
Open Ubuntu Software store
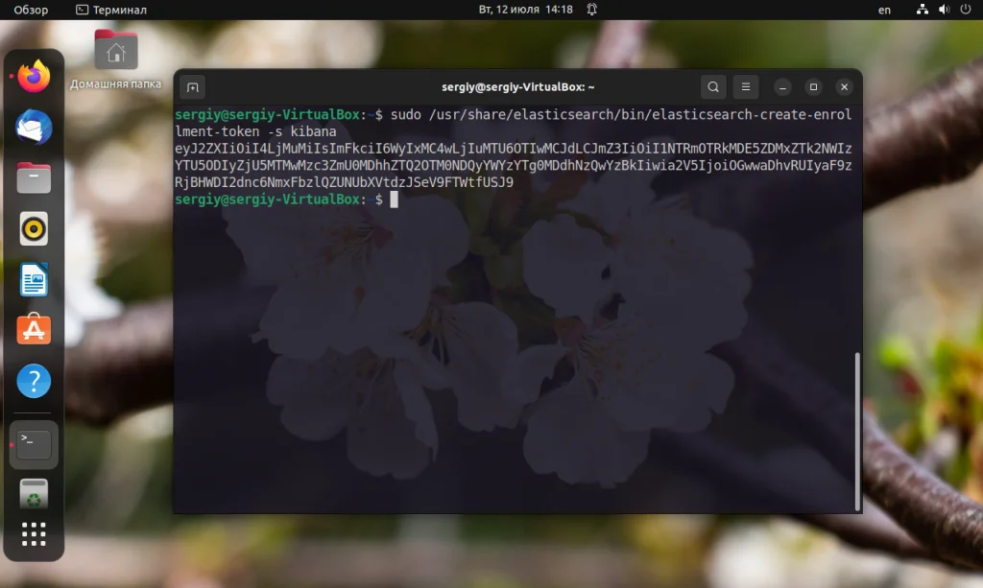click(x=33, y=330)
